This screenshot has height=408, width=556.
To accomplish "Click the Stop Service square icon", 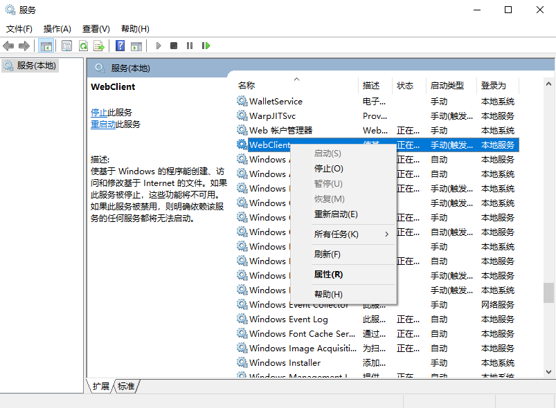I will pos(174,46).
